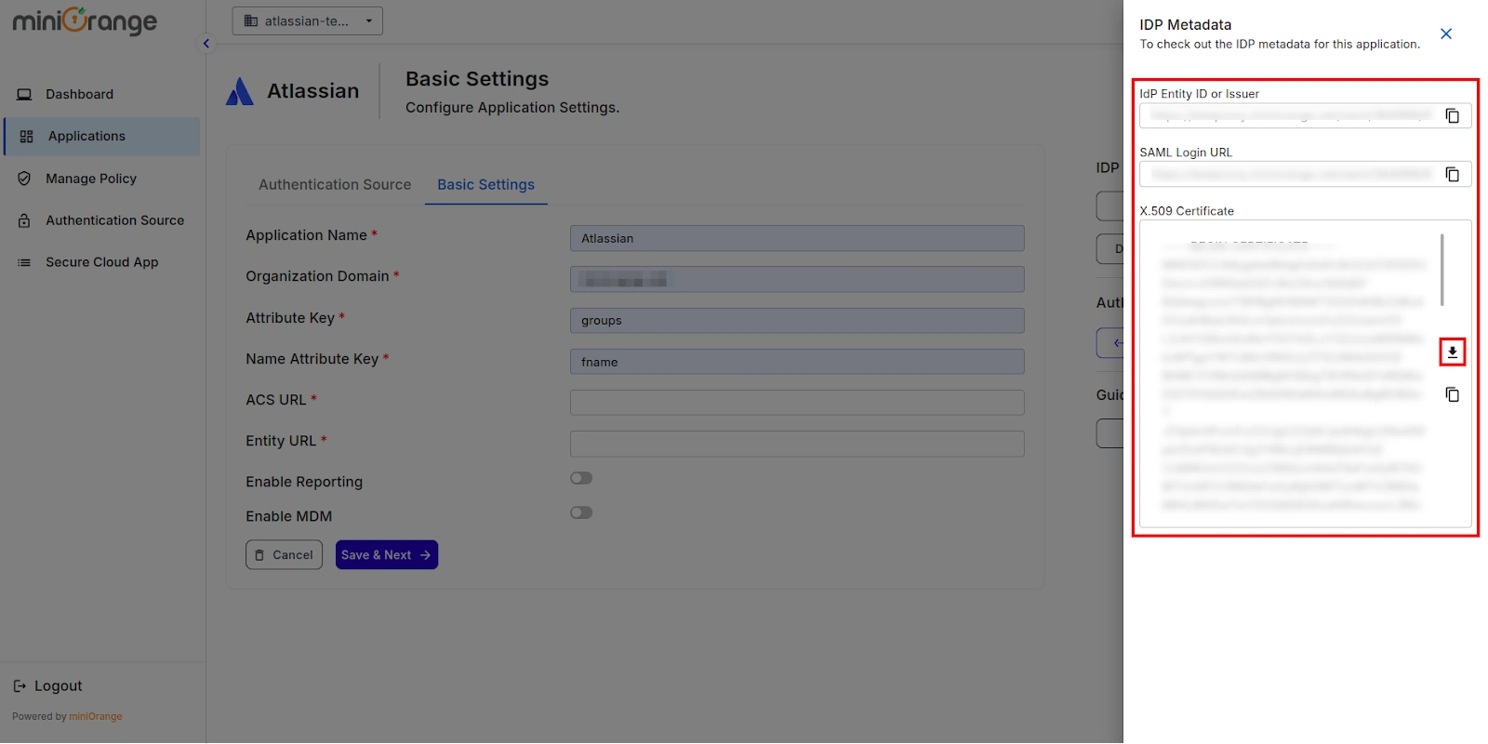Edit the Attribute Key field
Screen dimensions: 1488x744
click(797, 321)
